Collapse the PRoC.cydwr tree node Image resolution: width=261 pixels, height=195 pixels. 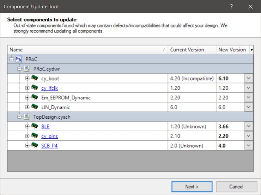19,69
